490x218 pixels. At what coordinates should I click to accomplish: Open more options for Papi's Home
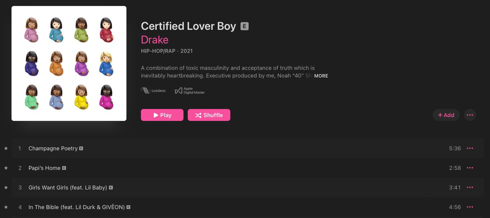(x=470, y=168)
